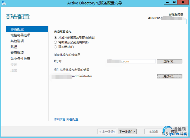
Task: Open 详细信息 部署配置 help link
Action: 66,119
